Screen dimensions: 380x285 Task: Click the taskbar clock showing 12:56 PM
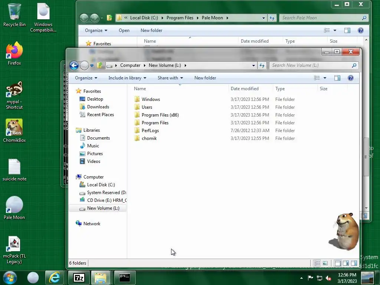click(347, 278)
